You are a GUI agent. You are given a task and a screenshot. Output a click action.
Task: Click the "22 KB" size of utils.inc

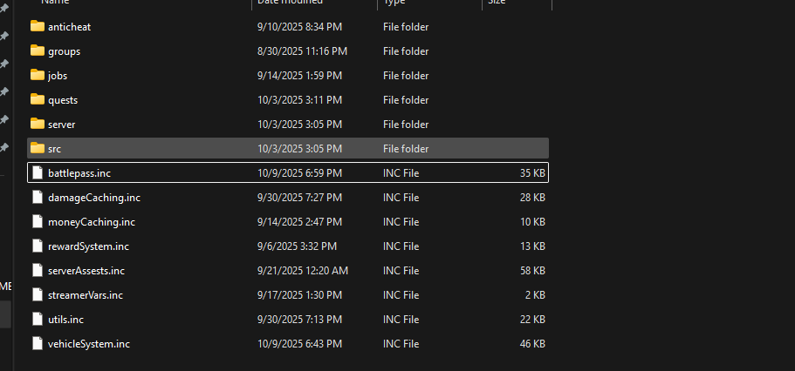(532, 320)
